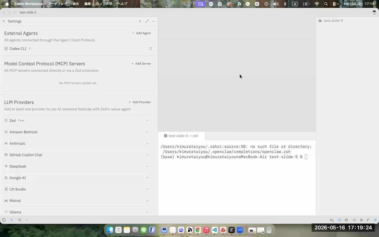379x237 pixels.
Task: Expand the LM Studio provider section
Action: (78, 189)
